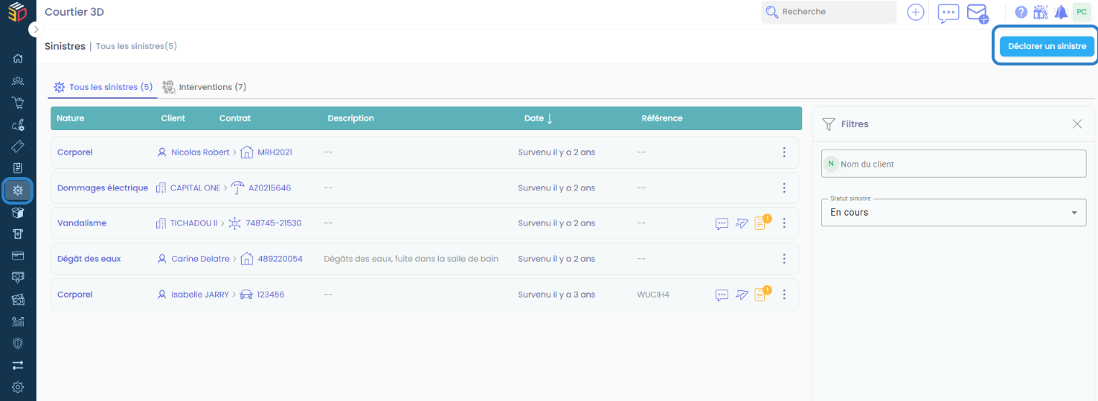Open the home icon in sidebar

pyautogui.click(x=18, y=59)
